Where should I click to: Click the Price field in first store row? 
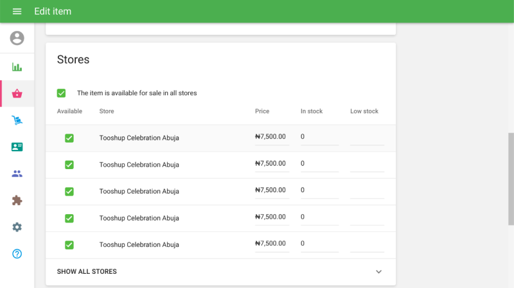tap(271, 137)
